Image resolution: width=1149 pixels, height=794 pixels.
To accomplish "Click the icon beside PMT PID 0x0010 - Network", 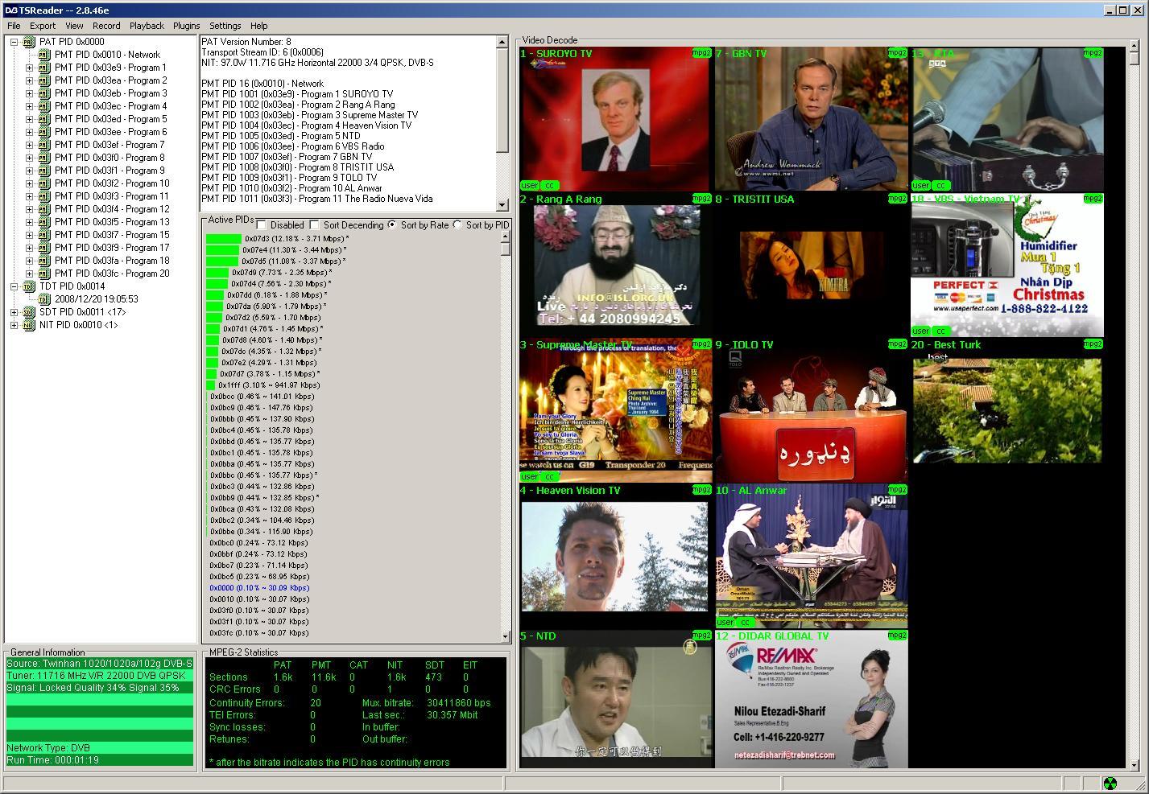I will click(44, 55).
